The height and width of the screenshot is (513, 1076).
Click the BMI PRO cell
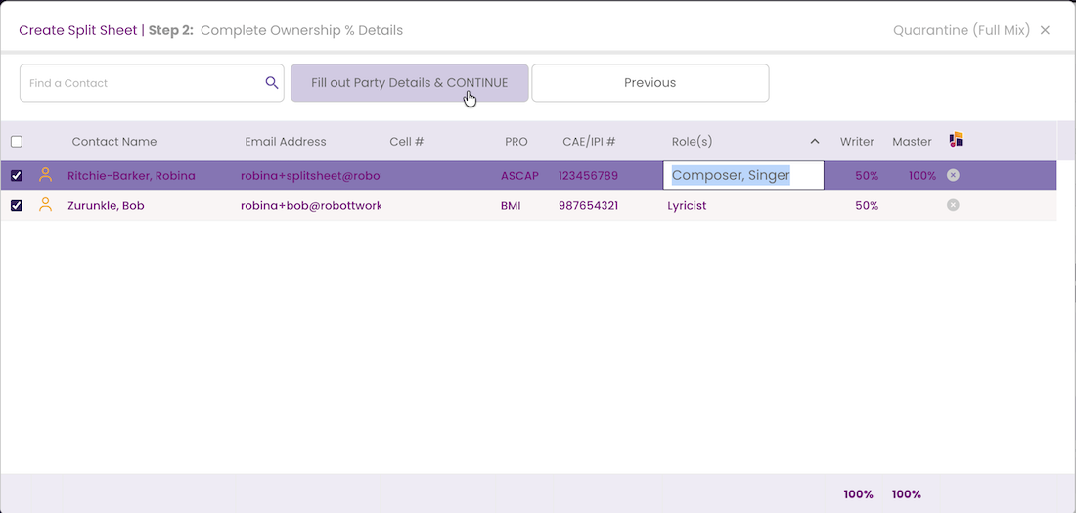(x=511, y=206)
